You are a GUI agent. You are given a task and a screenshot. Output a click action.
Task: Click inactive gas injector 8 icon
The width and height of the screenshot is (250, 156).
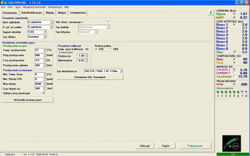(246, 92)
